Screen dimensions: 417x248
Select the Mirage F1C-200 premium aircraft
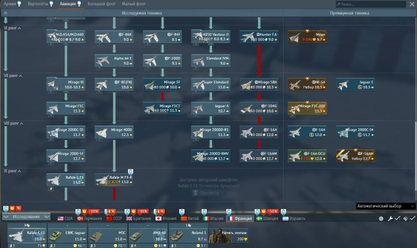(x=307, y=108)
